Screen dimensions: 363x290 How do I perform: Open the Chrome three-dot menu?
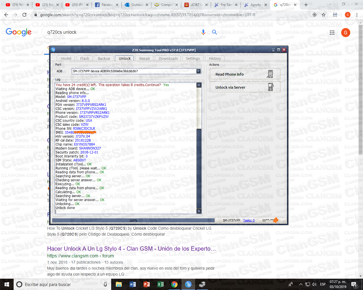coord(357,15)
